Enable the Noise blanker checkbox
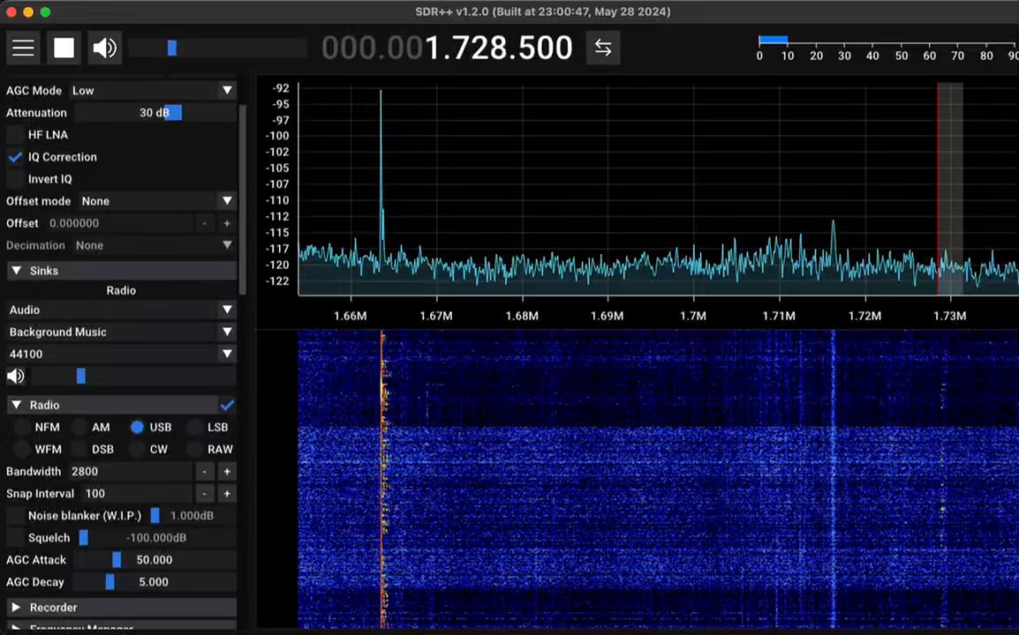Viewport: 1019px width, 635px height. (x=15, y=515)
